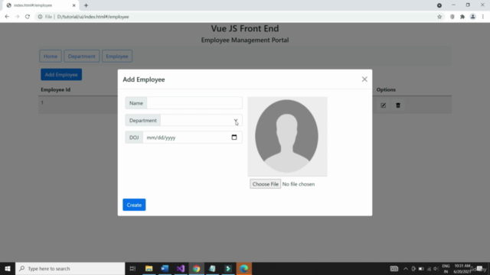This screenshot has width=490, height=275.
Task: Open File Explorer from taskbar
Action: (x=149, y=268)
